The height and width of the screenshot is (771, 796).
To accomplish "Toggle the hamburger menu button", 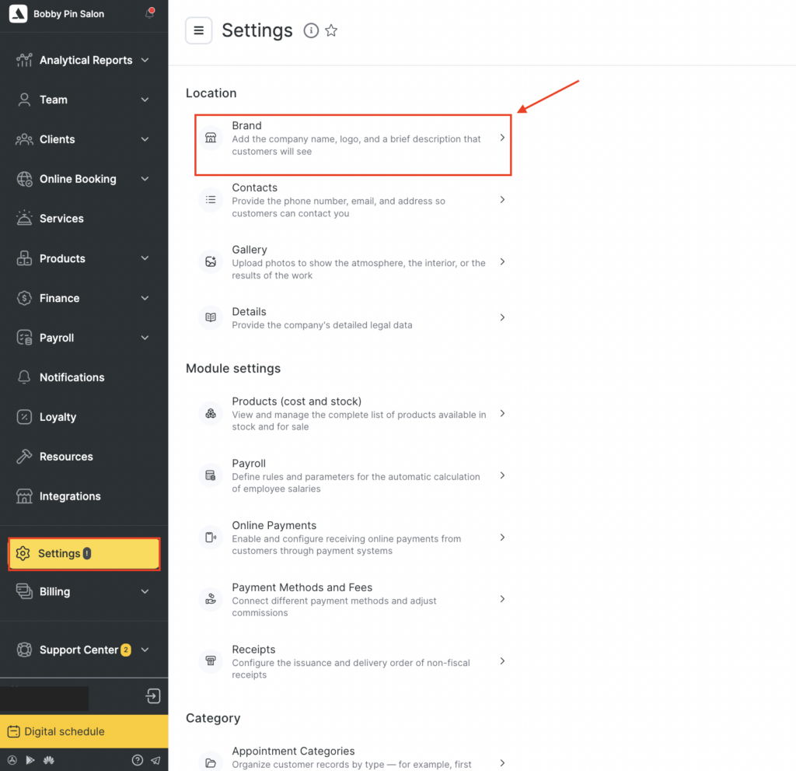I will (198, 30).
